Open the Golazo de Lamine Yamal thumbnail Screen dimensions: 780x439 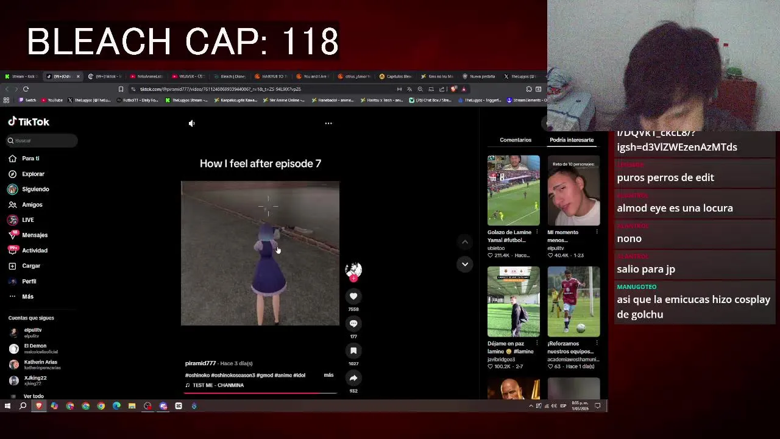coord(514,190)
